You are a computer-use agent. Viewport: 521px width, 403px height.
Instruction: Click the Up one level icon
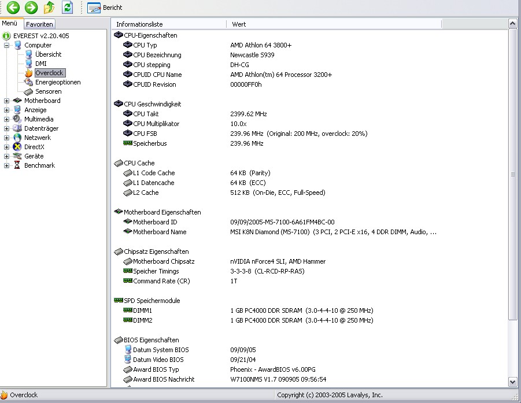pos(49,8)
